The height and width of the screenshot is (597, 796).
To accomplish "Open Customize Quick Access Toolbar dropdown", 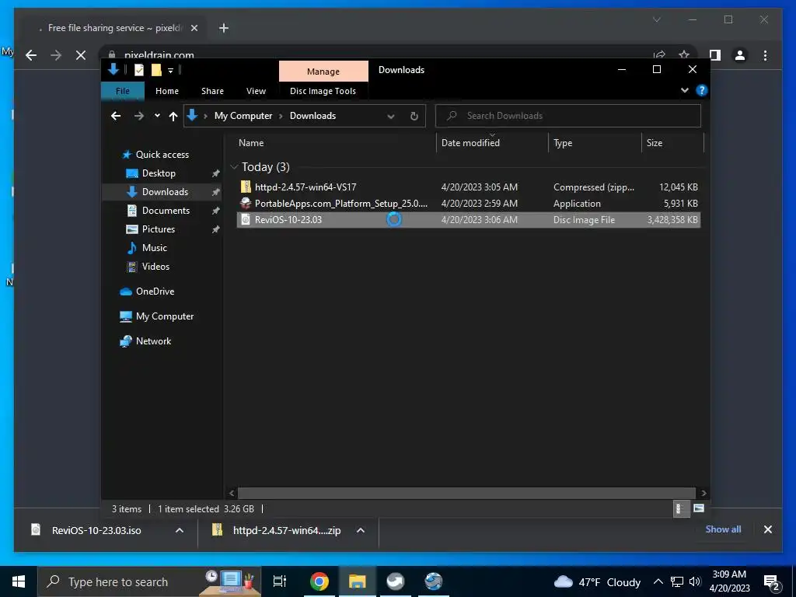I will click(x=170, y=71).
